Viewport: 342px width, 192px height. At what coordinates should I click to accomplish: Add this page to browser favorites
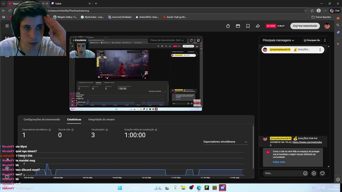pos(306,11)
